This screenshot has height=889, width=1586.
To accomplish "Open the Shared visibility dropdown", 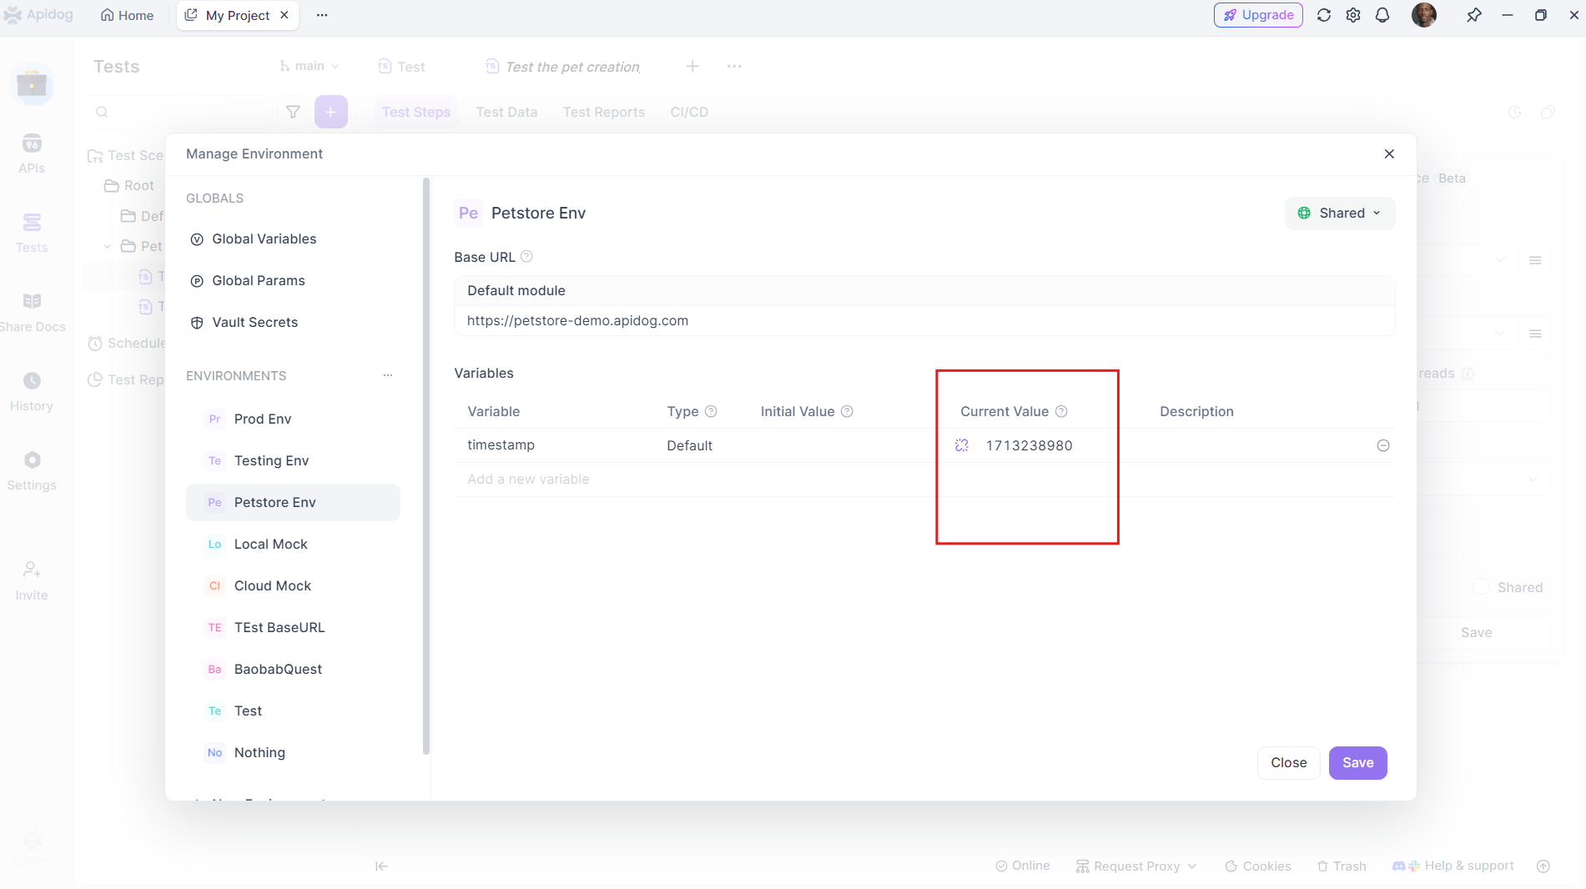I will pyautogui.click(x=1339, y=213).
